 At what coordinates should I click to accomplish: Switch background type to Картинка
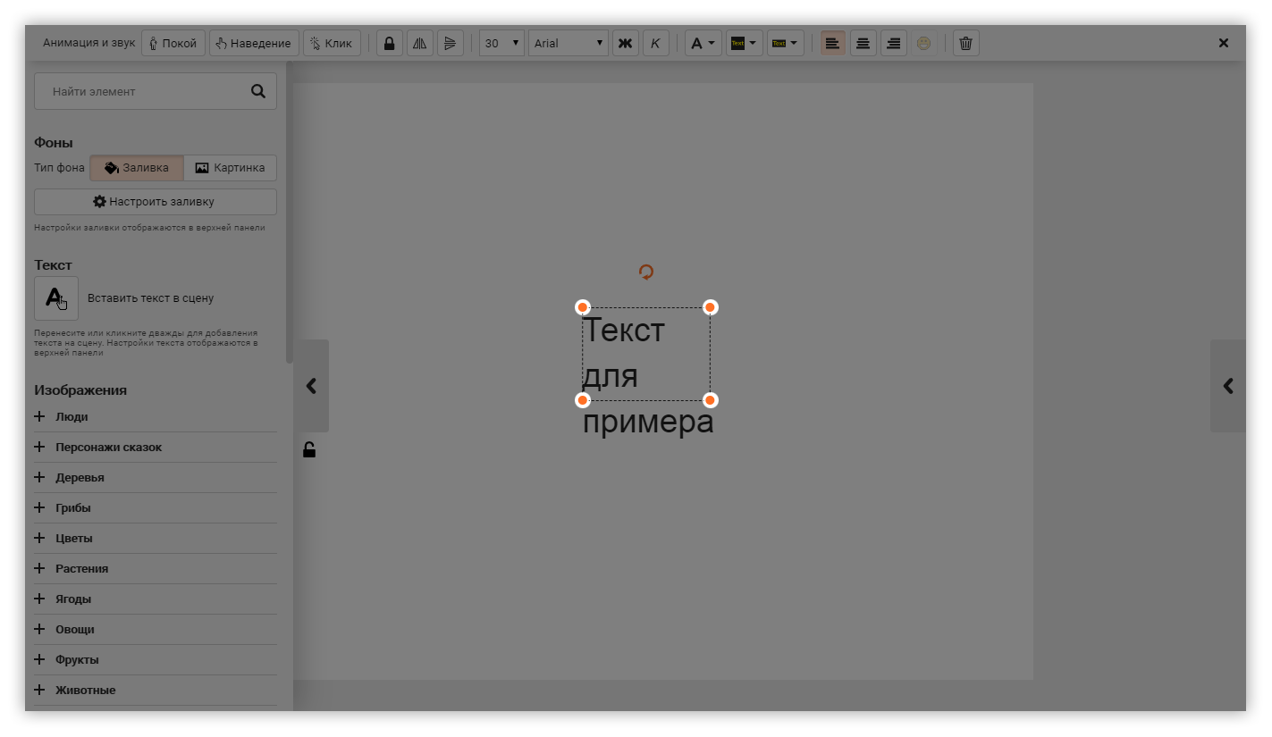pos(230,168)
